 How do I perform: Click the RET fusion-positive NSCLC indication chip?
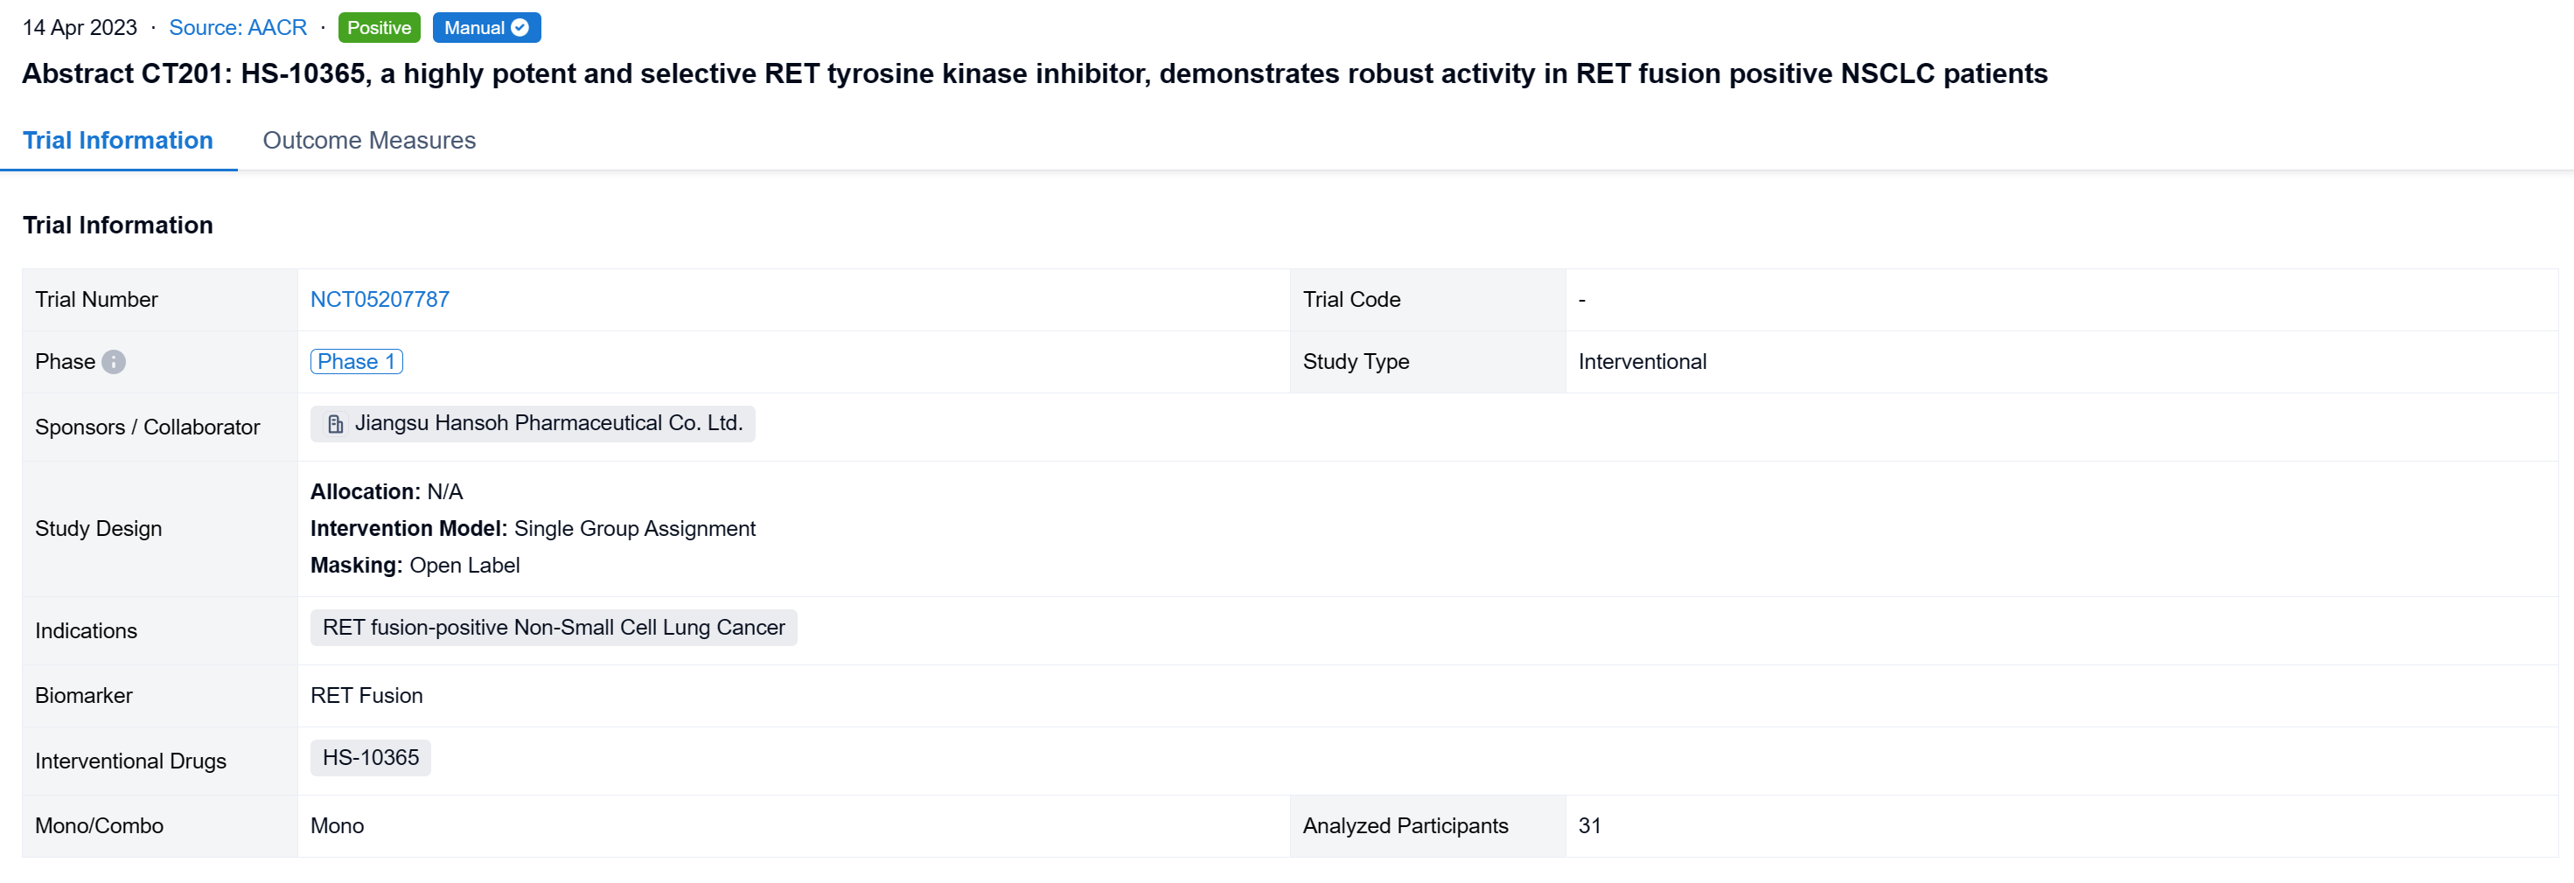click(554, 628)
